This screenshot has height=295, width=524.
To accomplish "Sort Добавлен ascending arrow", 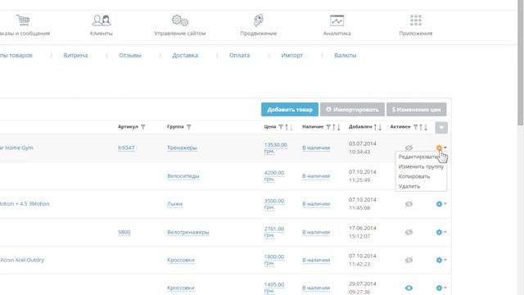I will [375, 127].
